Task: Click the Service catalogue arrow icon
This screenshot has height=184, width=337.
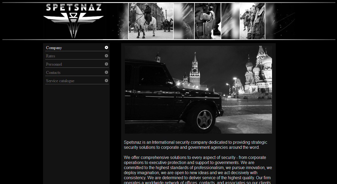Action: click(x=106, y=80)
